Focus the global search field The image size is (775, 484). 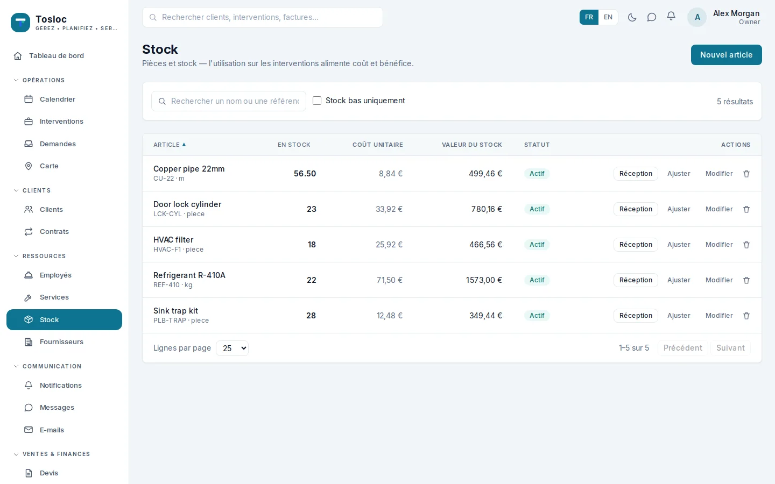tap(263, 17)
